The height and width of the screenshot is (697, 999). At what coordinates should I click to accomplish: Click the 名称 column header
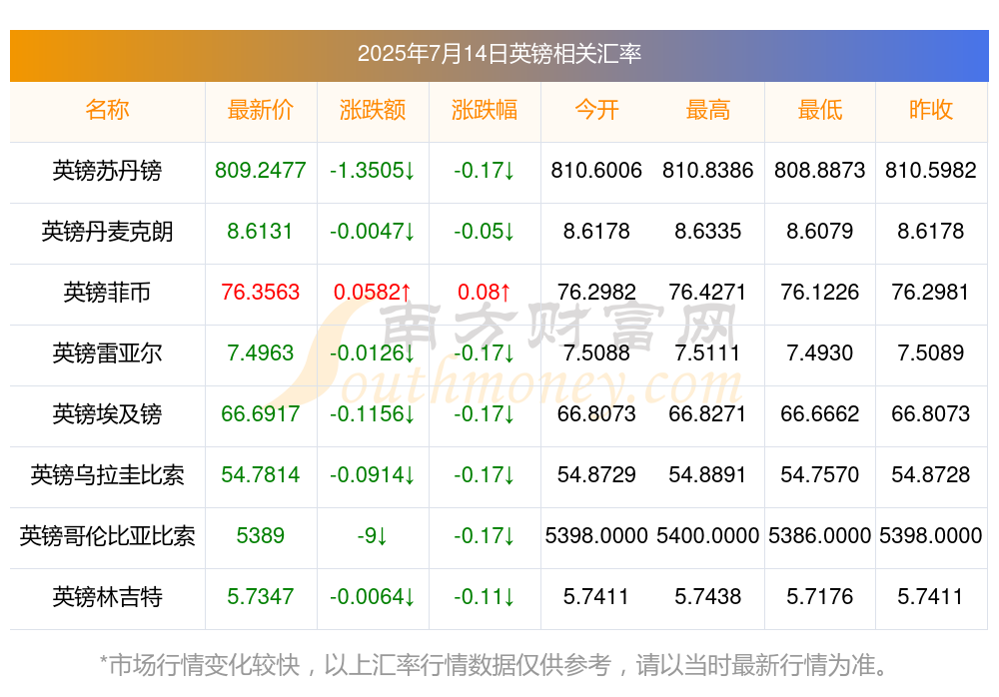(x=107, y=110)
